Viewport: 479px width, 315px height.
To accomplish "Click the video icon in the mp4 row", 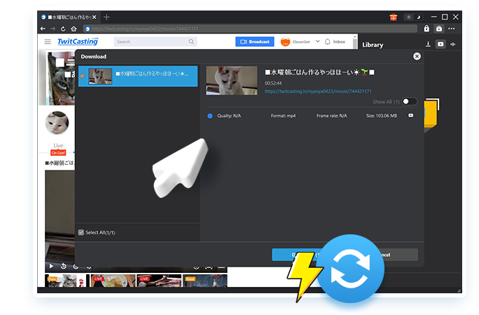I will click(410, 116).
